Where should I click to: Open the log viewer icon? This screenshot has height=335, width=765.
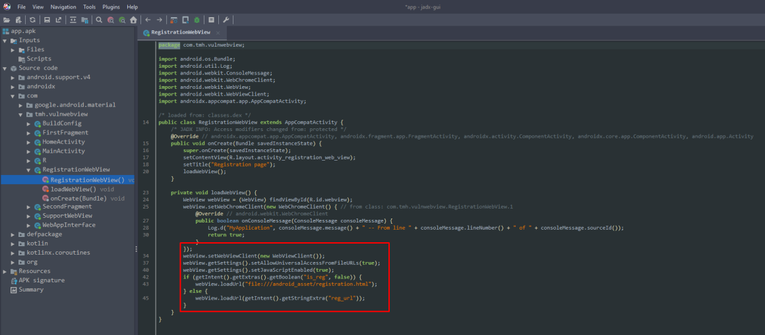(211, 20)
